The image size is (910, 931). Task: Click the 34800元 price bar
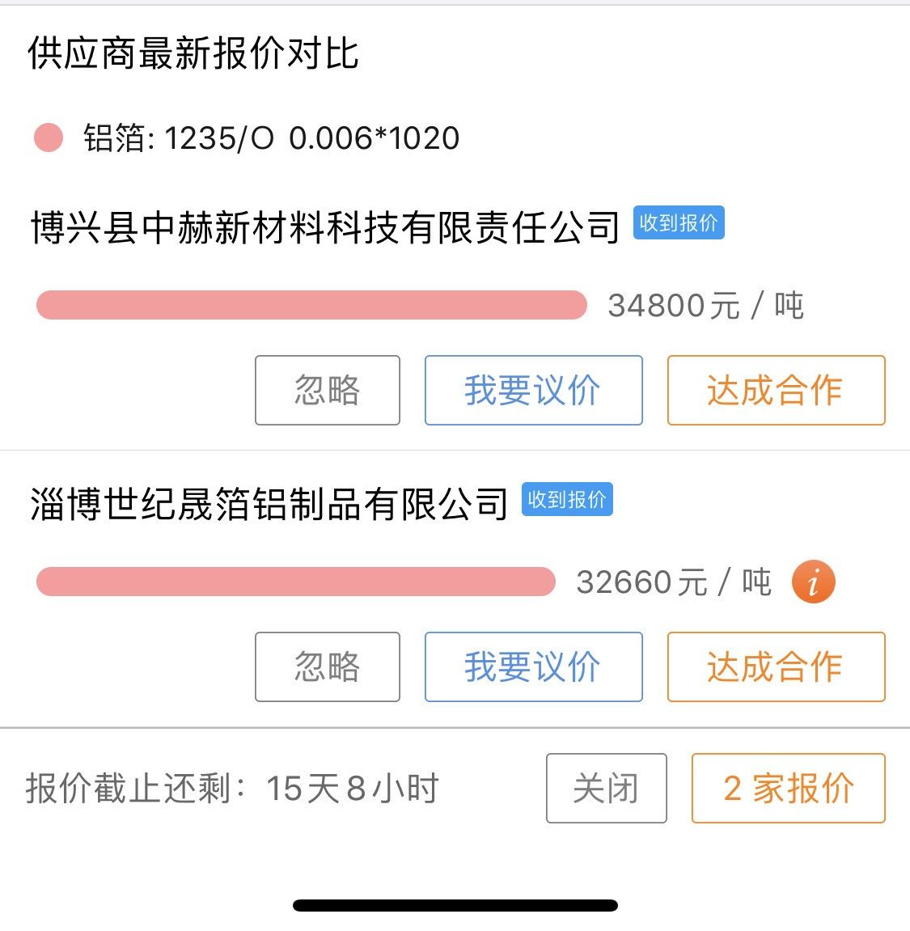tap(311, 305)
